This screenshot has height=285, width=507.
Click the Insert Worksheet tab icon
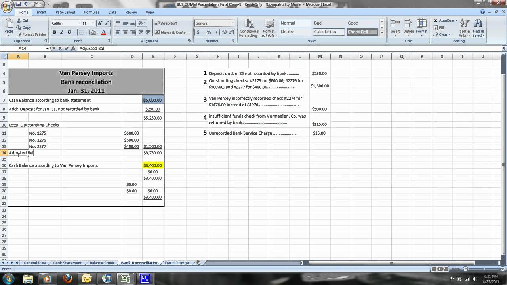199,263
